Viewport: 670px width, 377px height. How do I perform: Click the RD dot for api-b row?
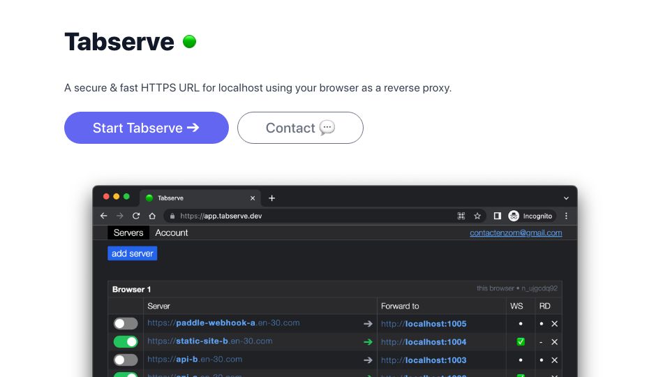[542, 360]
